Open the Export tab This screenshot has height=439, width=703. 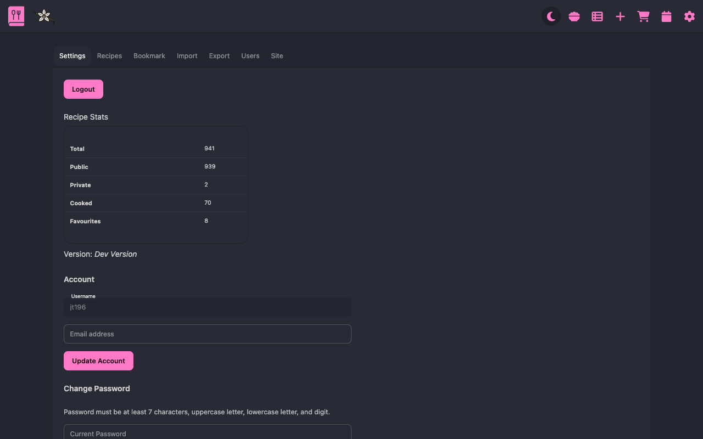[x=219, y=56]
